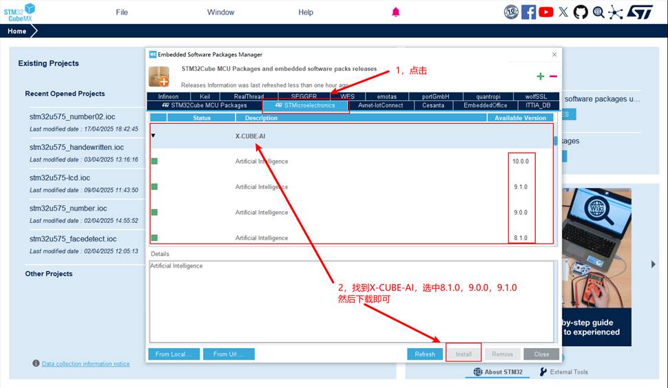Open Data collection information notice link
Image resolution: width=668 pixels, height=388 pixels.
(85, 364)
